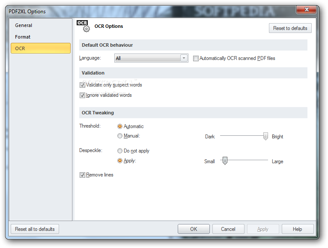Viewport: 328px width, 248px height.
Task: Click Reset to defaults button
Action: click(290, 28)
